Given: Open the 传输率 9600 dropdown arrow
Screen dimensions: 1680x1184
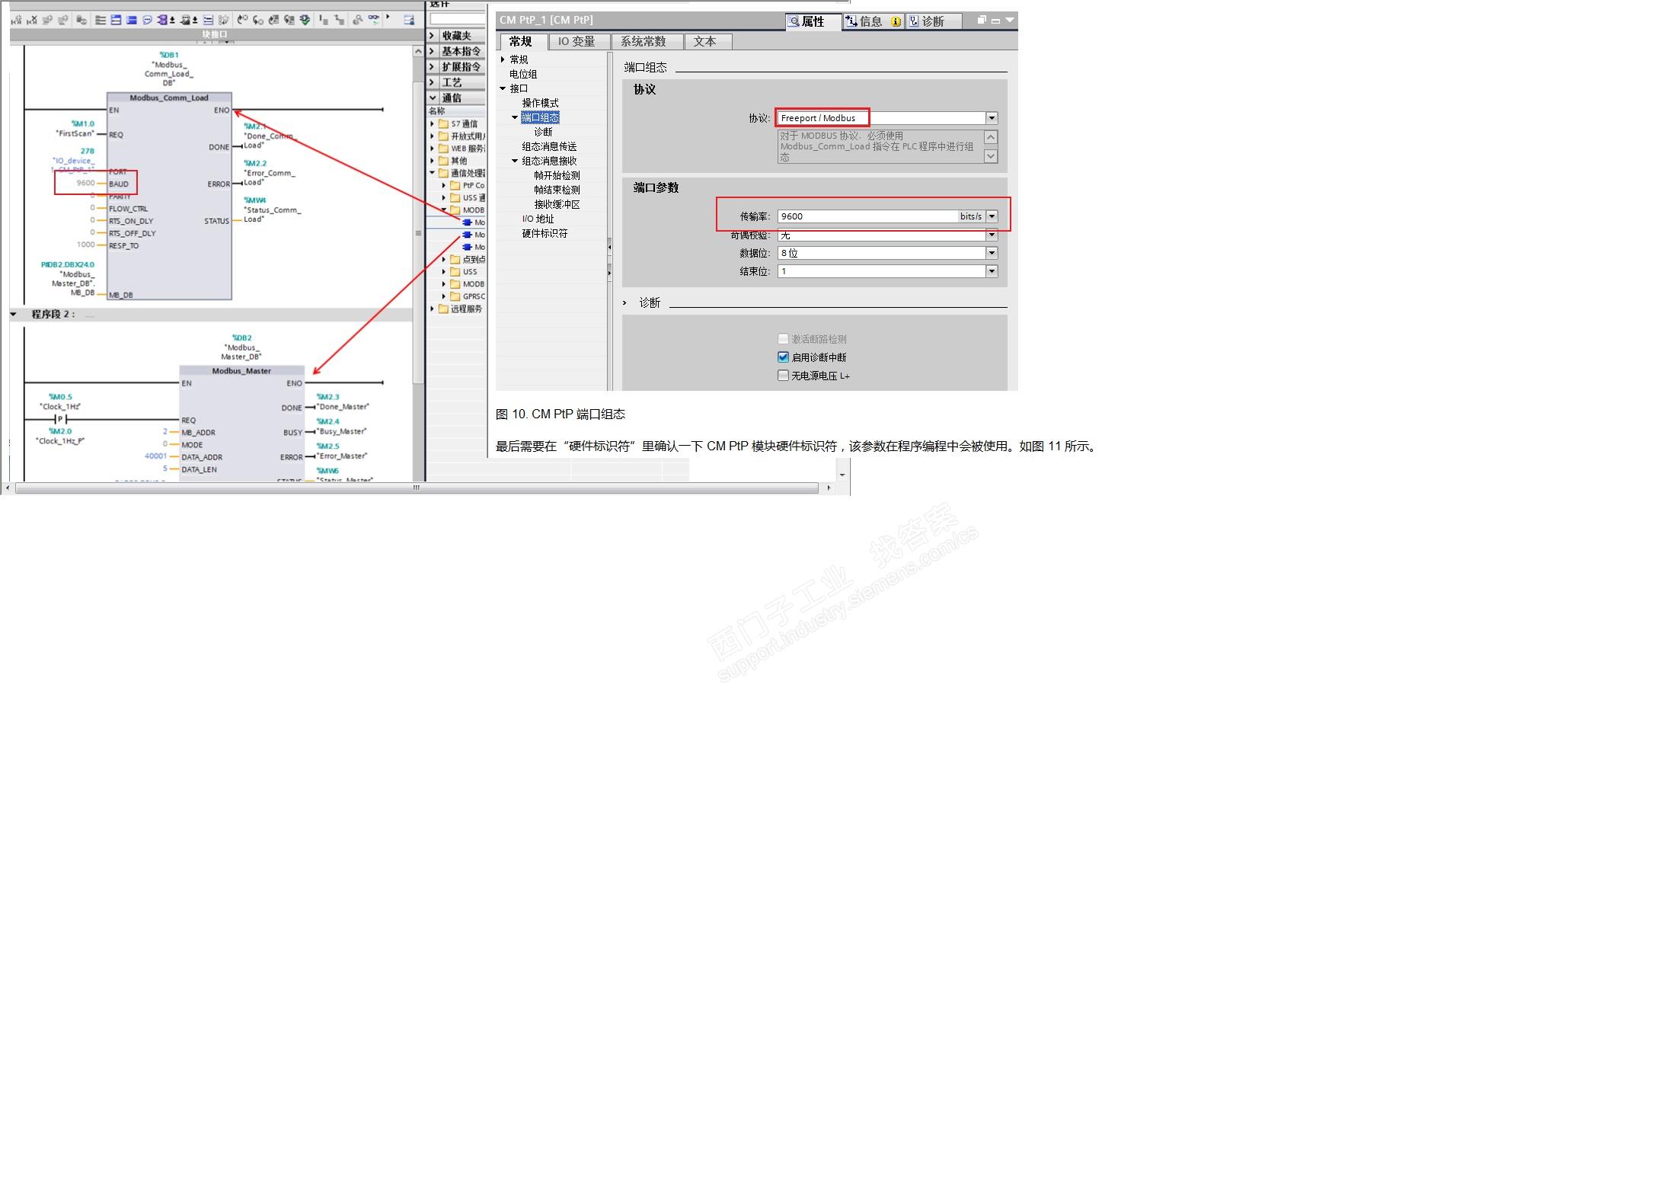Looking at the screenshot, I should coord(992,216).
